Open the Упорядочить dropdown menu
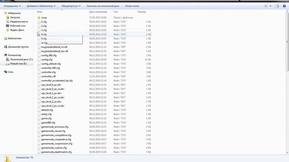The width and height of the screenshot is (289, 162). tap(12, 6)
